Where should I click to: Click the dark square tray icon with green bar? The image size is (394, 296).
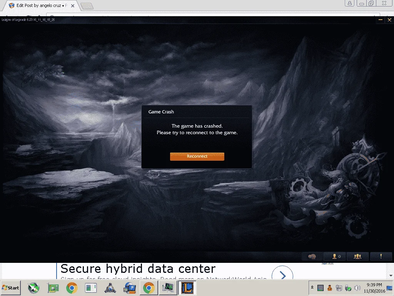coord(321,288)
